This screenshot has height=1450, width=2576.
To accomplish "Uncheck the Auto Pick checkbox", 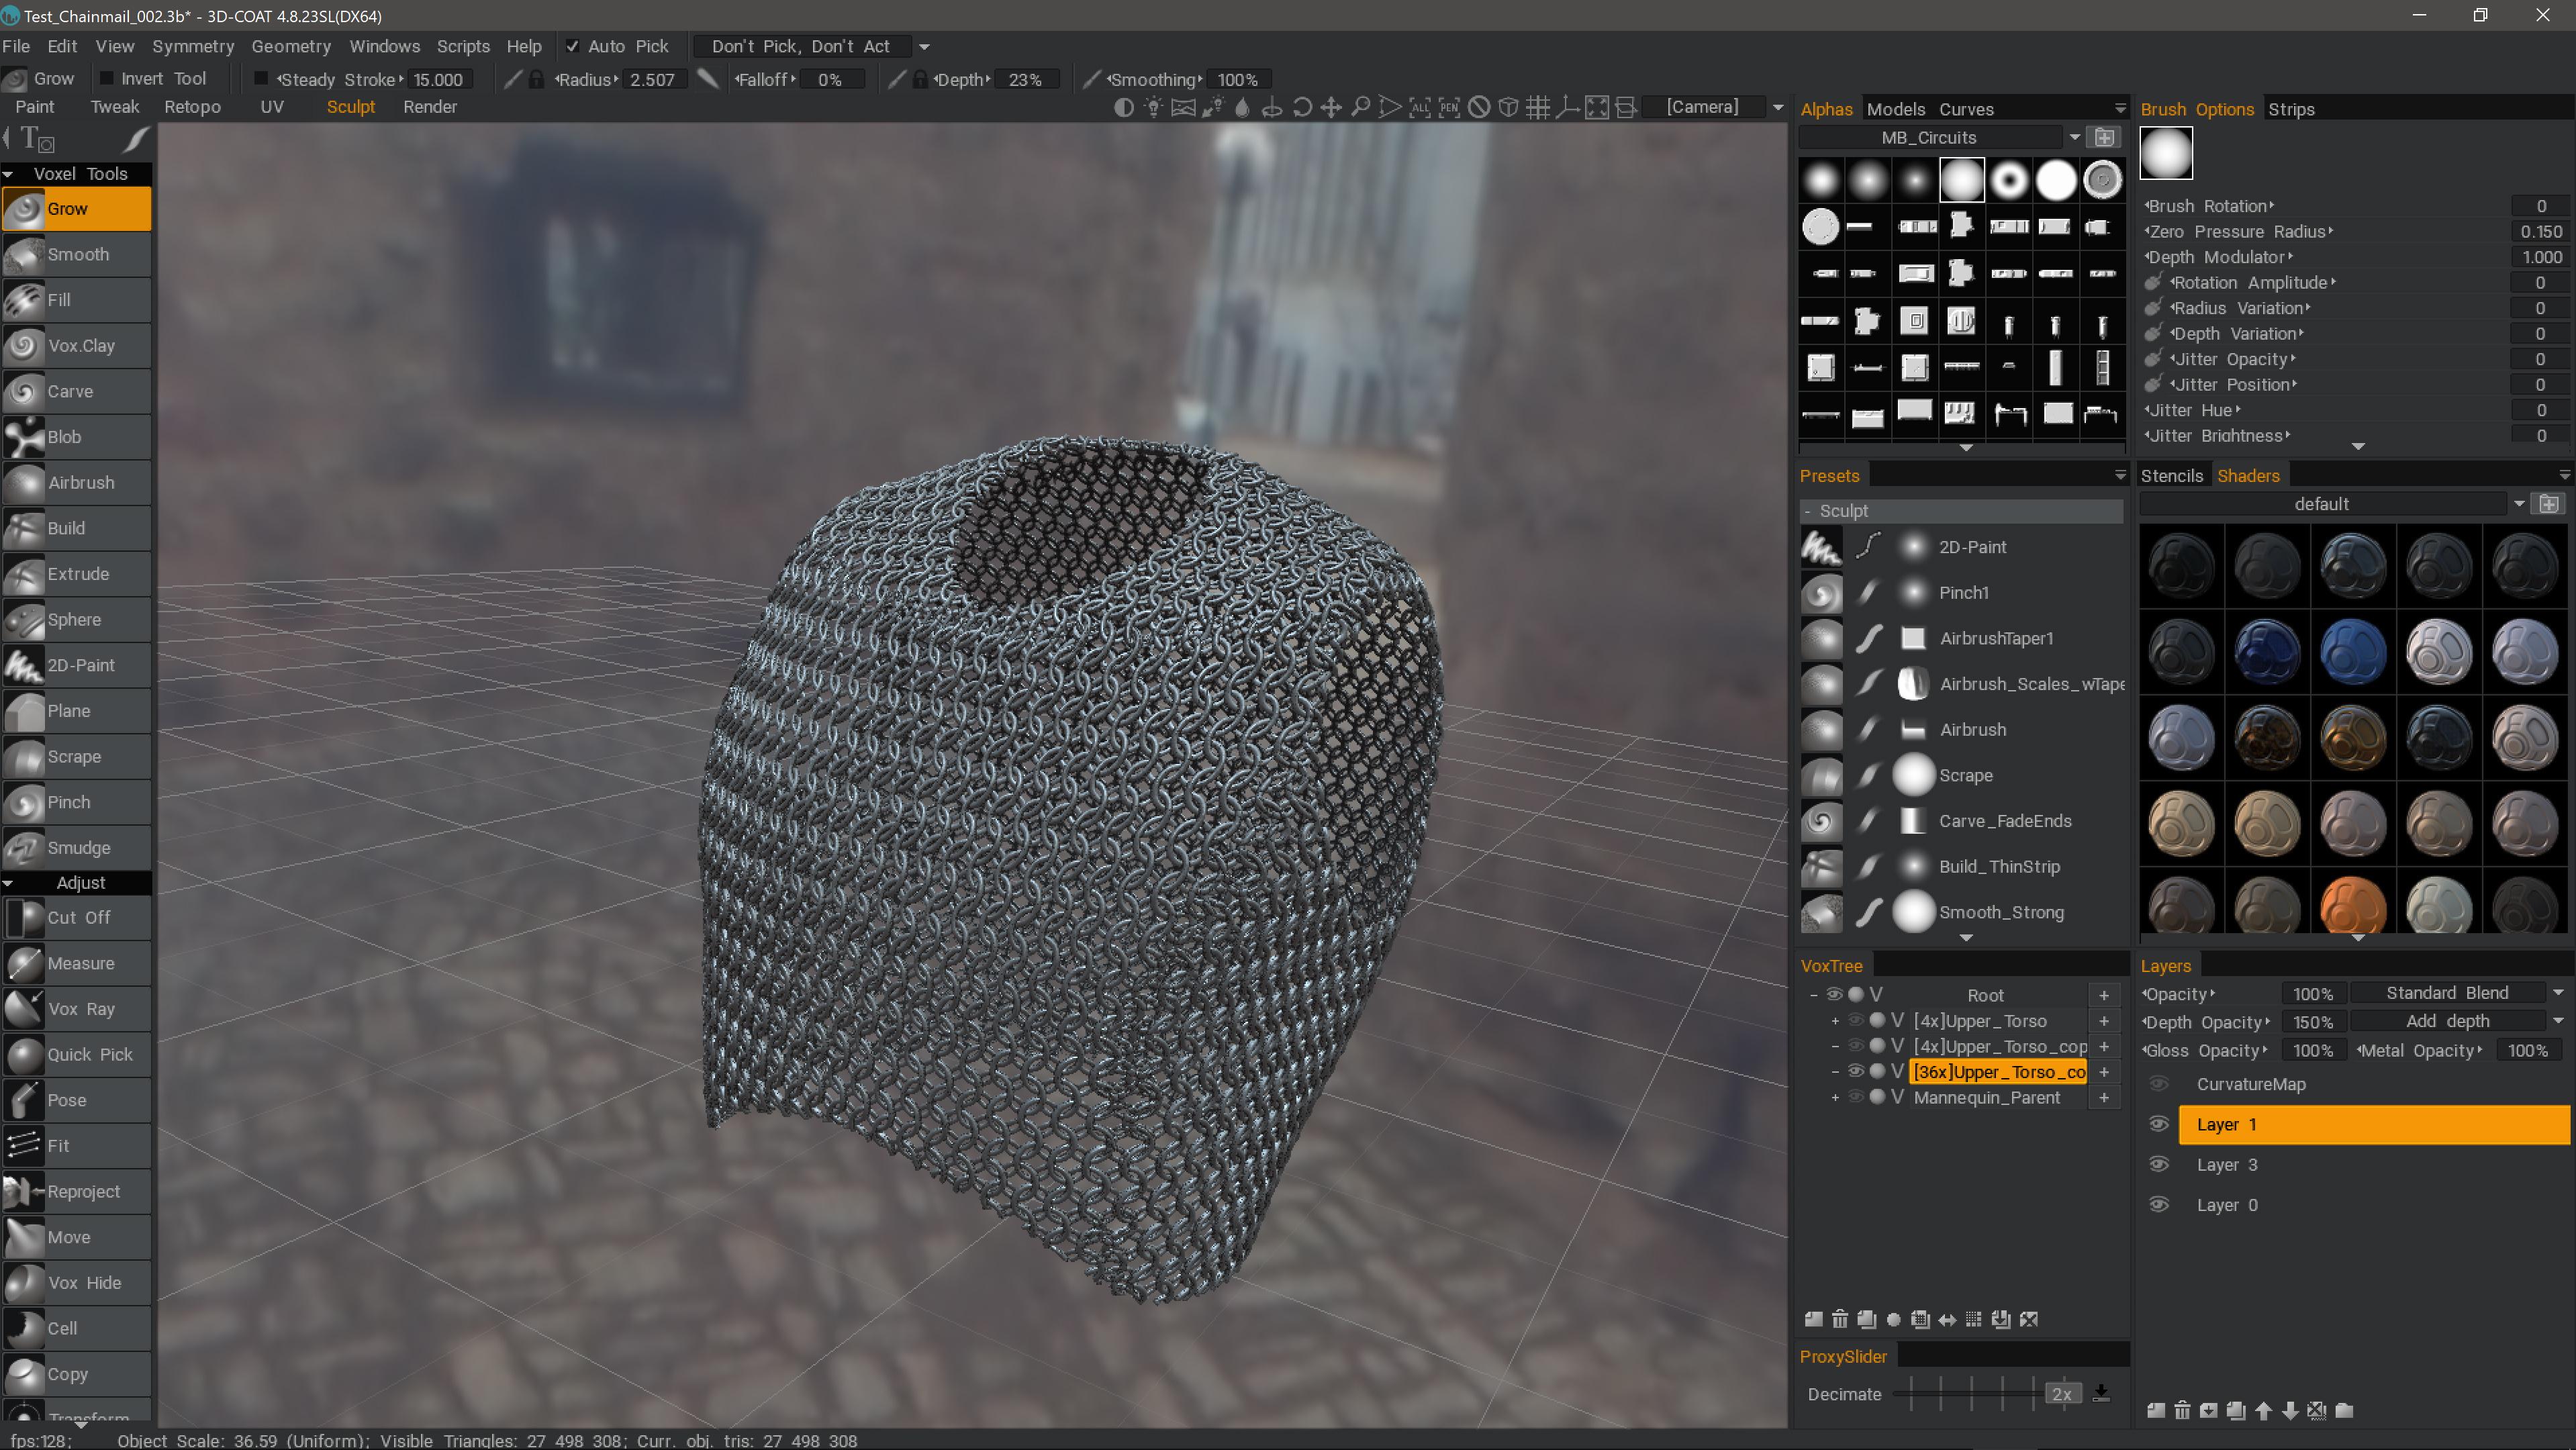I will point(573,46).
